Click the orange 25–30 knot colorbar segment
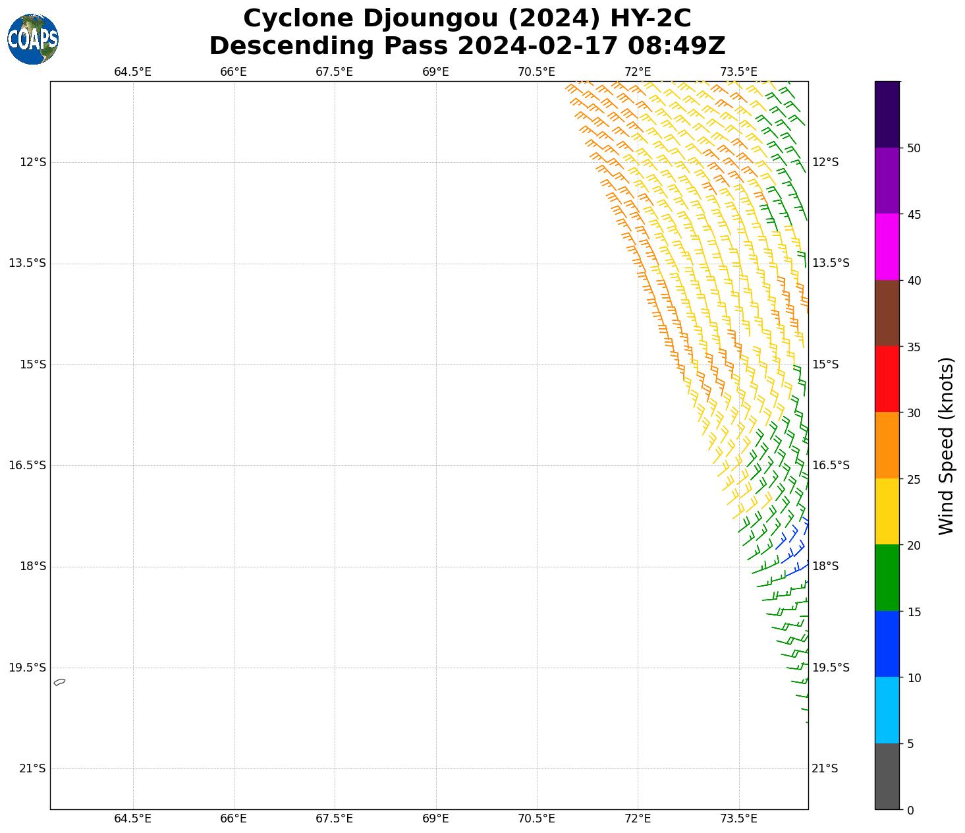Viewport: 965px width, 833px height. click(x=887, y=445)
